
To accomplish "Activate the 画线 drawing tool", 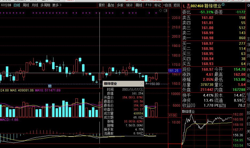I will tap(139, 5).
